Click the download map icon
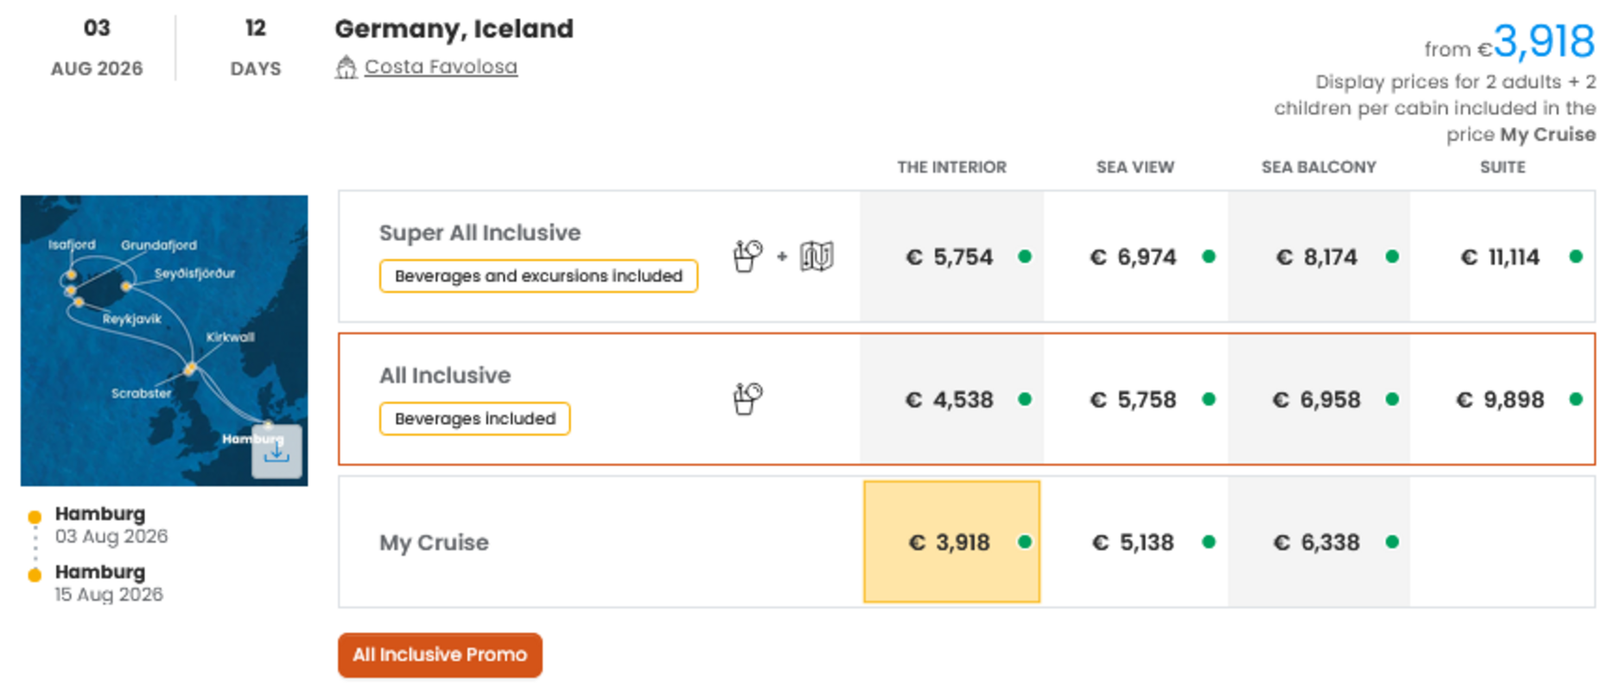 (x=276, y=452)
